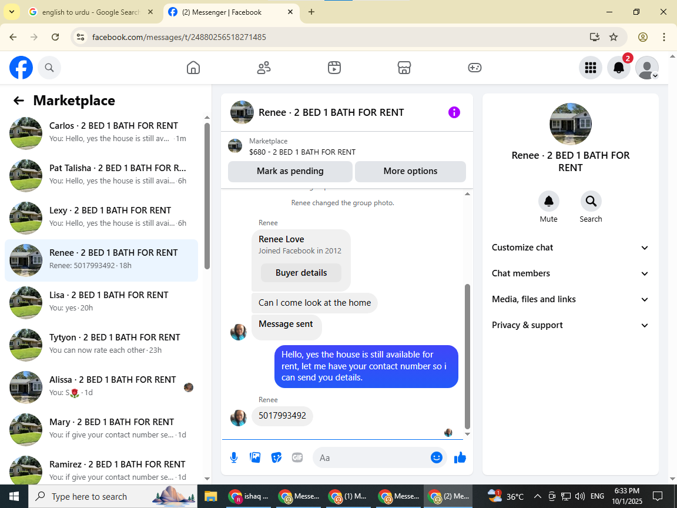Open Carlos 2 BED 1 BATH conversation
677x508 pixels.
(102, 133)
